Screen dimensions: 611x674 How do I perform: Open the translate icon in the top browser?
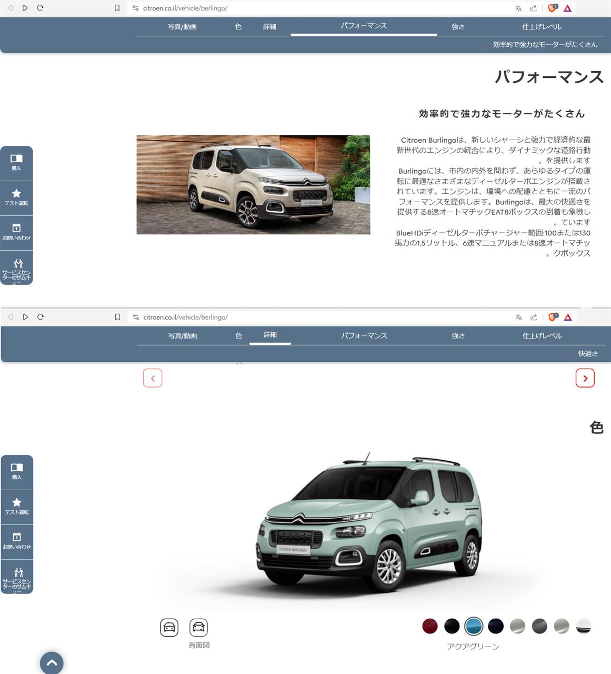pyautogui.click(x=518, y=8)
